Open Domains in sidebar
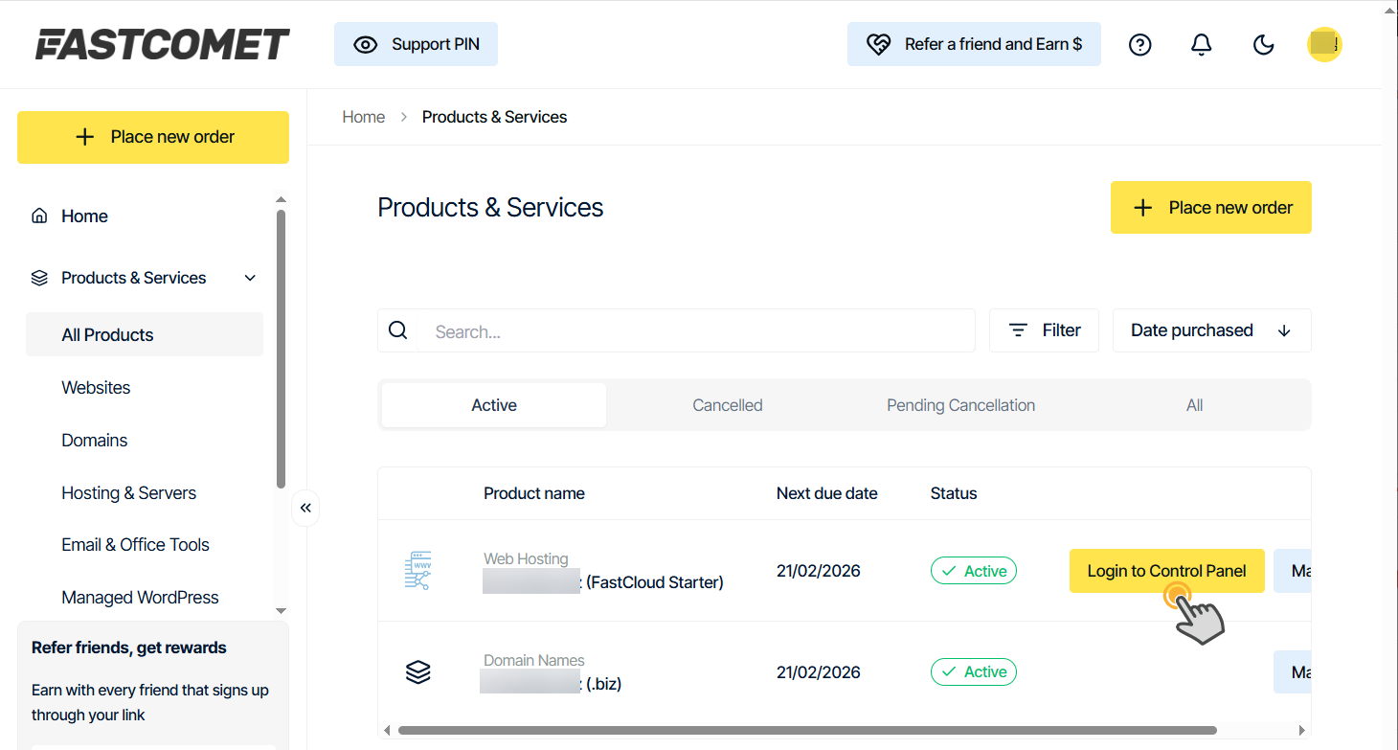 click(94, 440)
